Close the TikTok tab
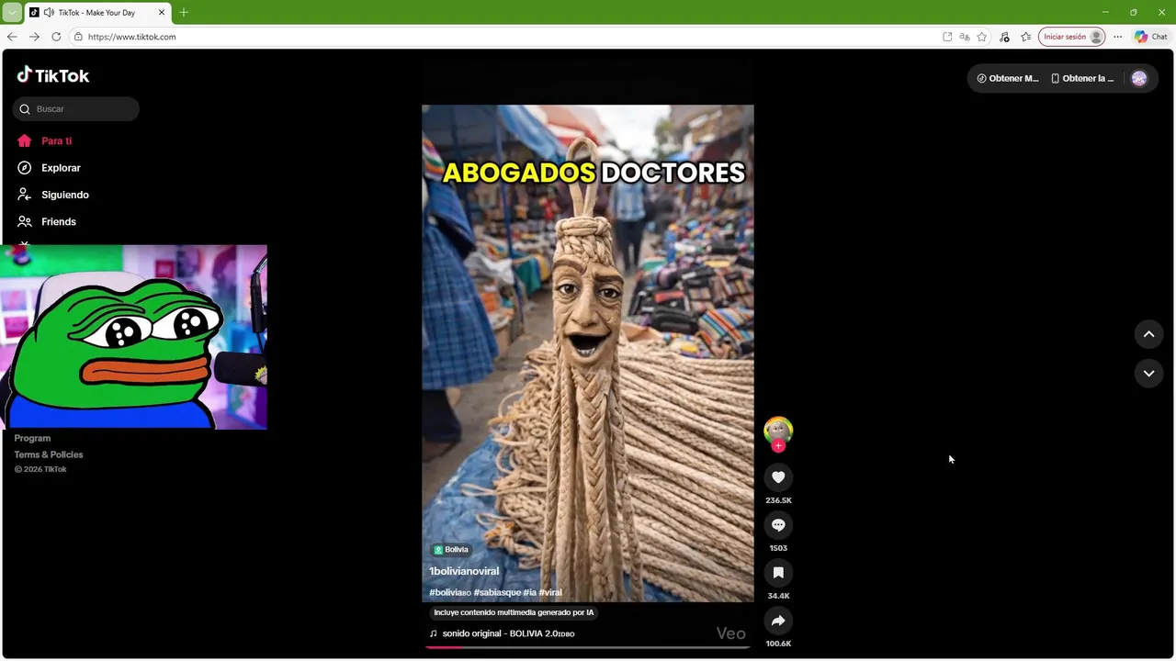This screenshot has width=1176, height=661. click(x=162, y=13)
